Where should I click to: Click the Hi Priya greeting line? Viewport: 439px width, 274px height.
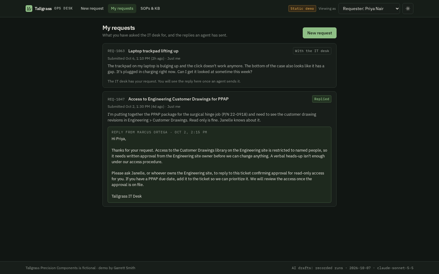(119, 139)
